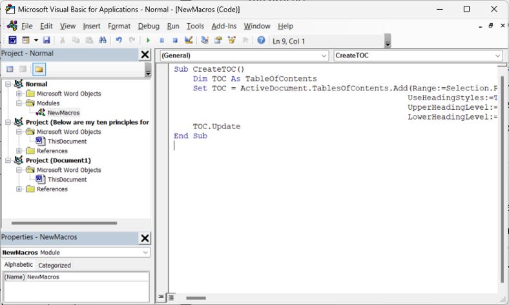Open the CreateTOC procedure dropdown
Image resolution: width=509 pixels, height=305 pixels.
tap(418, 56)
